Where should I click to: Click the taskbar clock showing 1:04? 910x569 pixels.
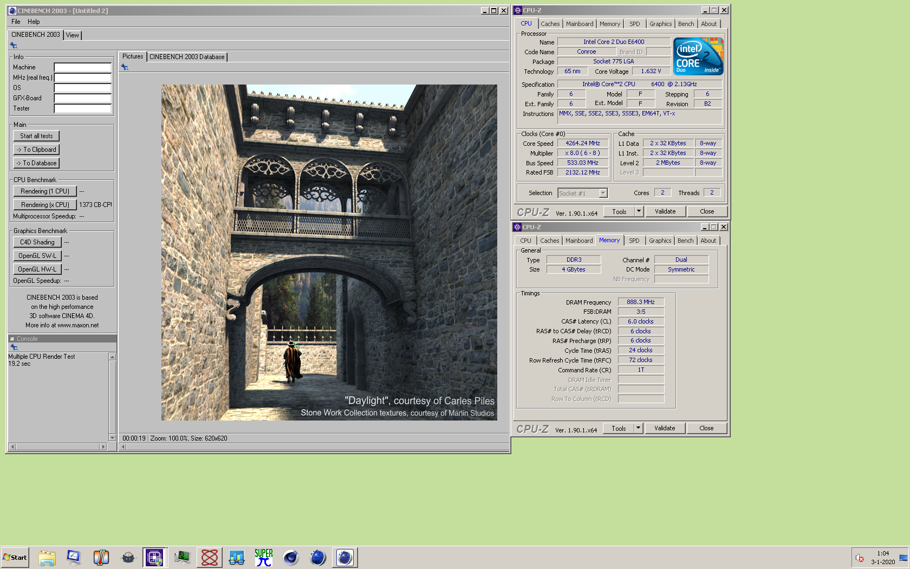[883, 553]
